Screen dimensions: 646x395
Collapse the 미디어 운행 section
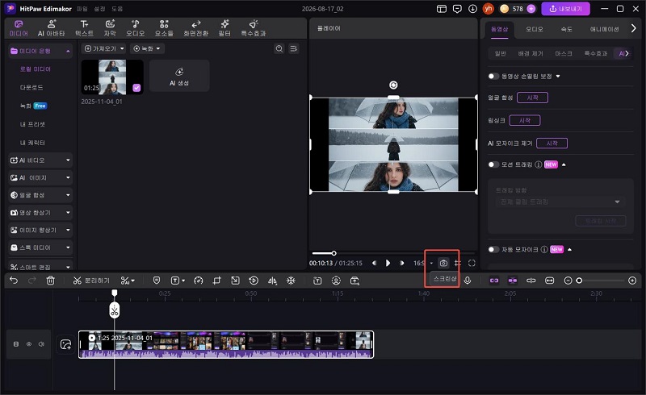pyautogui.click(x=68, y=51)
